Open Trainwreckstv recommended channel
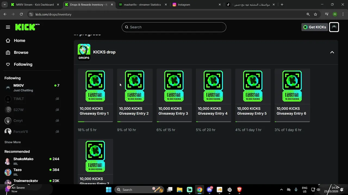The width and height of the screenshot is (348, 195). coord(33,182)
